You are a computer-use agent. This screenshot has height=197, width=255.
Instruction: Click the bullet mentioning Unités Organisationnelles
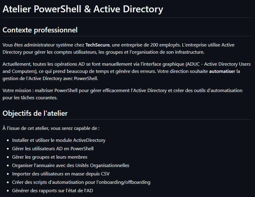tap(71, 165)
